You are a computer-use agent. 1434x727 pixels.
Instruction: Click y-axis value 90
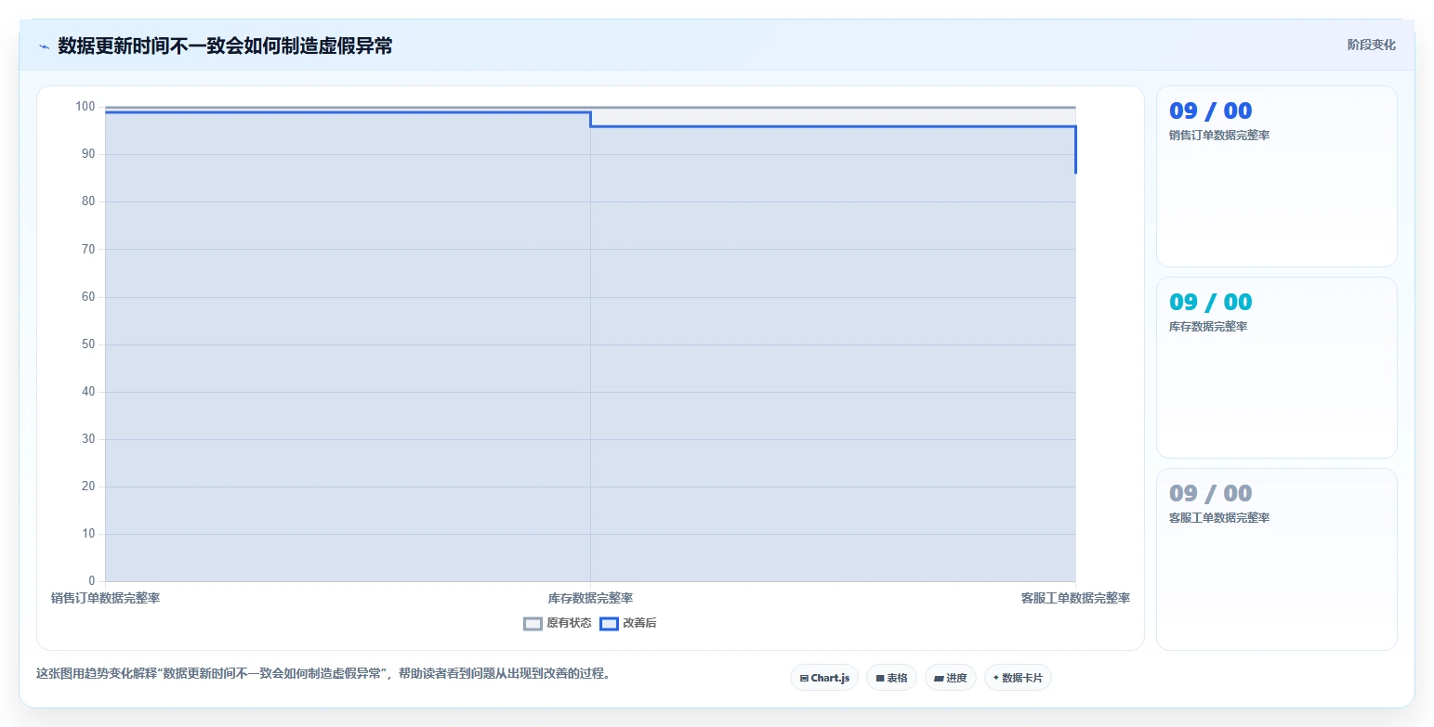[x=89, y=154]
